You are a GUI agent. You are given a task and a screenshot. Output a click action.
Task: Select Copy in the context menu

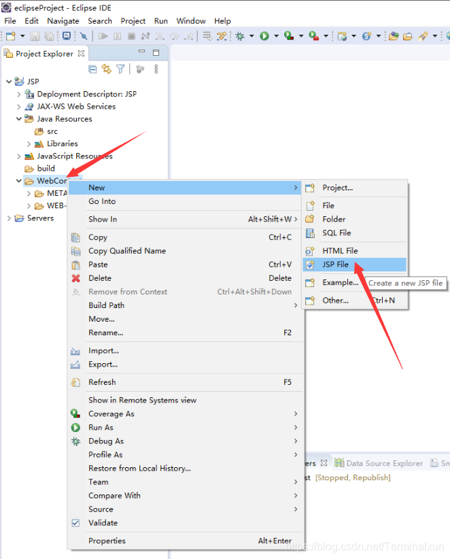pyautogui.click(x=186, y=237)
